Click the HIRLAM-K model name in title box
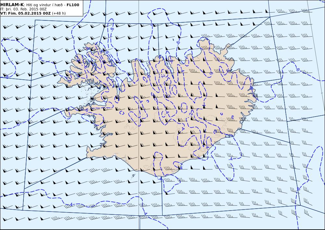The height and width of the screenshot is (230, 325). 12,5
